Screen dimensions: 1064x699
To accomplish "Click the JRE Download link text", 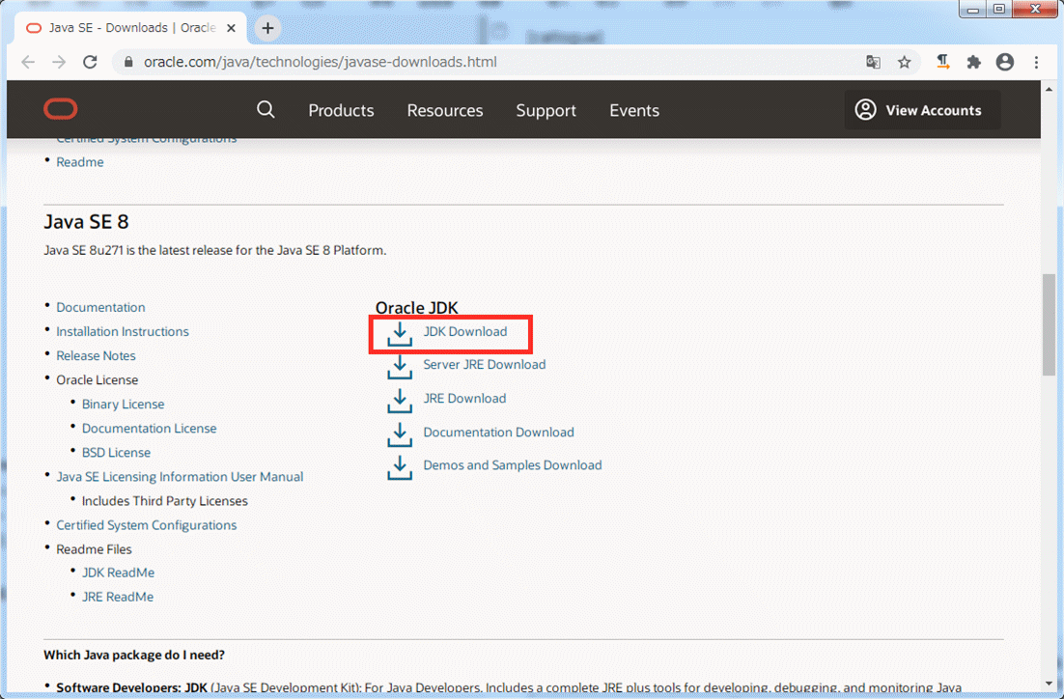I will click(464, 399).
